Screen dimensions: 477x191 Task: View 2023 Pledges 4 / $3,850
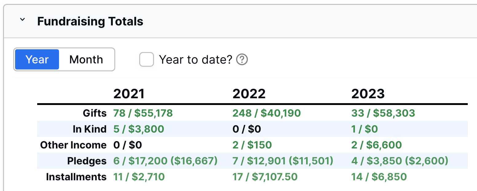pos(400,161)
